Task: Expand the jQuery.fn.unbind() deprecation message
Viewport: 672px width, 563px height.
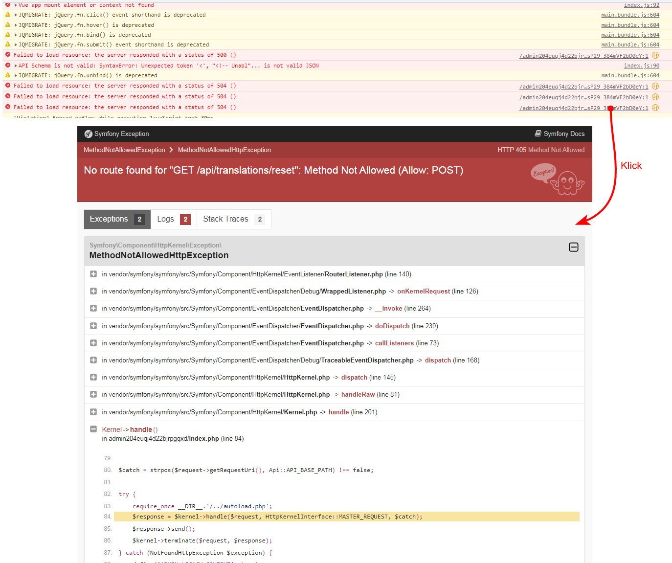Action: 16,75
